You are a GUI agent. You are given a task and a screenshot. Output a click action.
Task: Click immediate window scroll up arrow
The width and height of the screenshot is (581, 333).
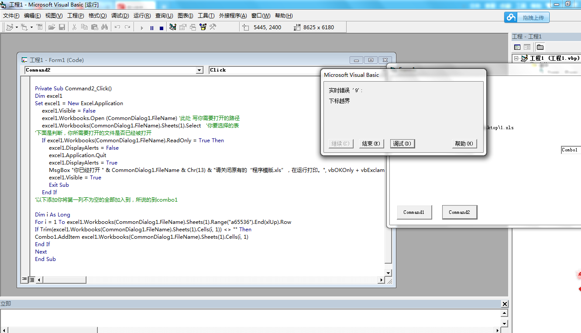tap(505, 313)
